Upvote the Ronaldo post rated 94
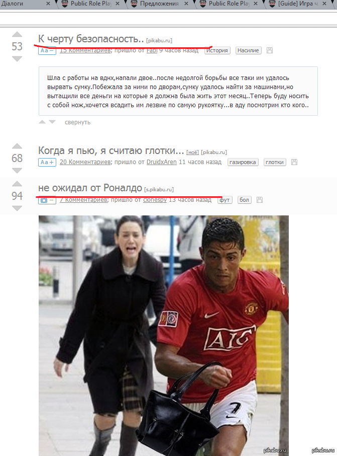Viewport: 337px width, 456px height. coord(17,184)
